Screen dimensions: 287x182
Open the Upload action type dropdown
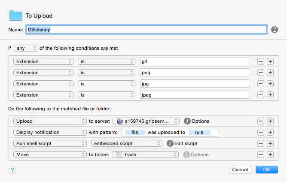(x=50, y=121)
